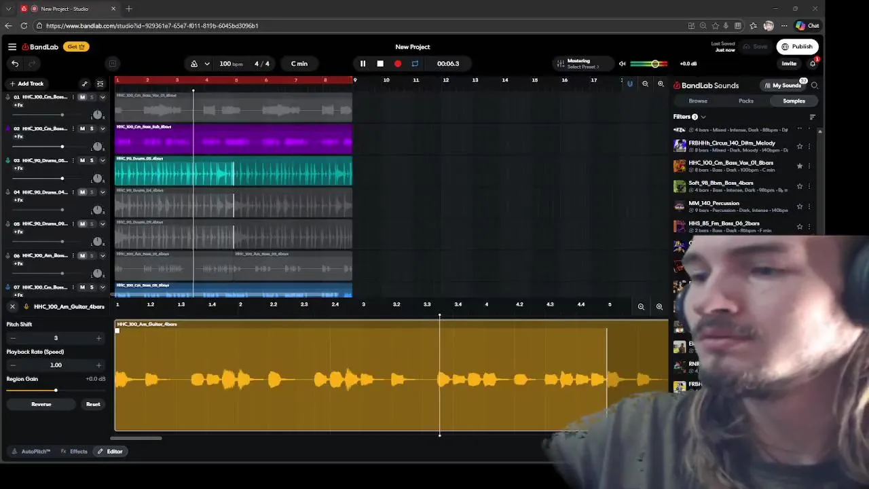Stop playback
This screenshot has width=869, height=489.
380,64
